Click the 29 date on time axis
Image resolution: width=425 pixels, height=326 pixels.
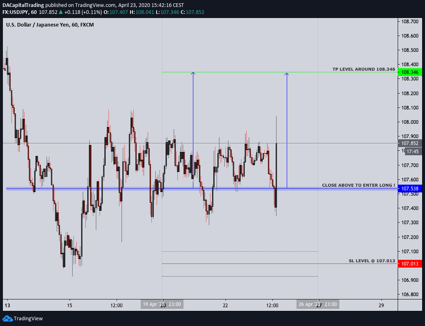coord(381,306)
